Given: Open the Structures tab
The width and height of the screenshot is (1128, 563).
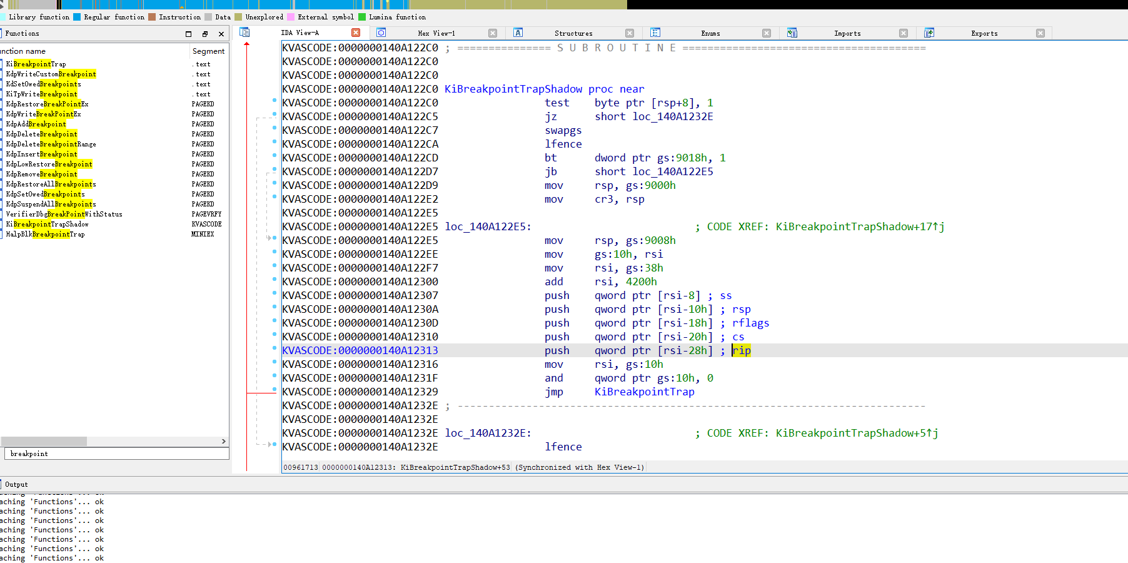Looking at the screenshot, I should (573, 33).
